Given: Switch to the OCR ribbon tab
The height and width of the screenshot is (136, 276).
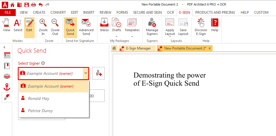Looking at the screenshot, I should (170, 13).
